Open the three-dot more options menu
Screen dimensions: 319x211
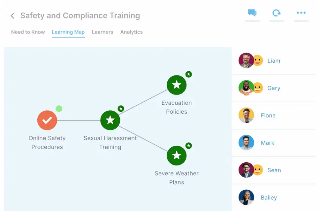click(300, 13)
